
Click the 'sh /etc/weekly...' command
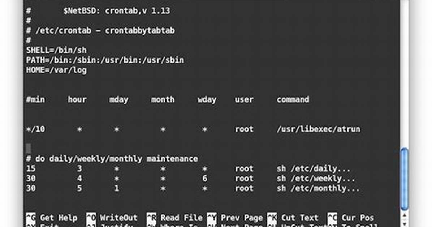coord(316,179)
